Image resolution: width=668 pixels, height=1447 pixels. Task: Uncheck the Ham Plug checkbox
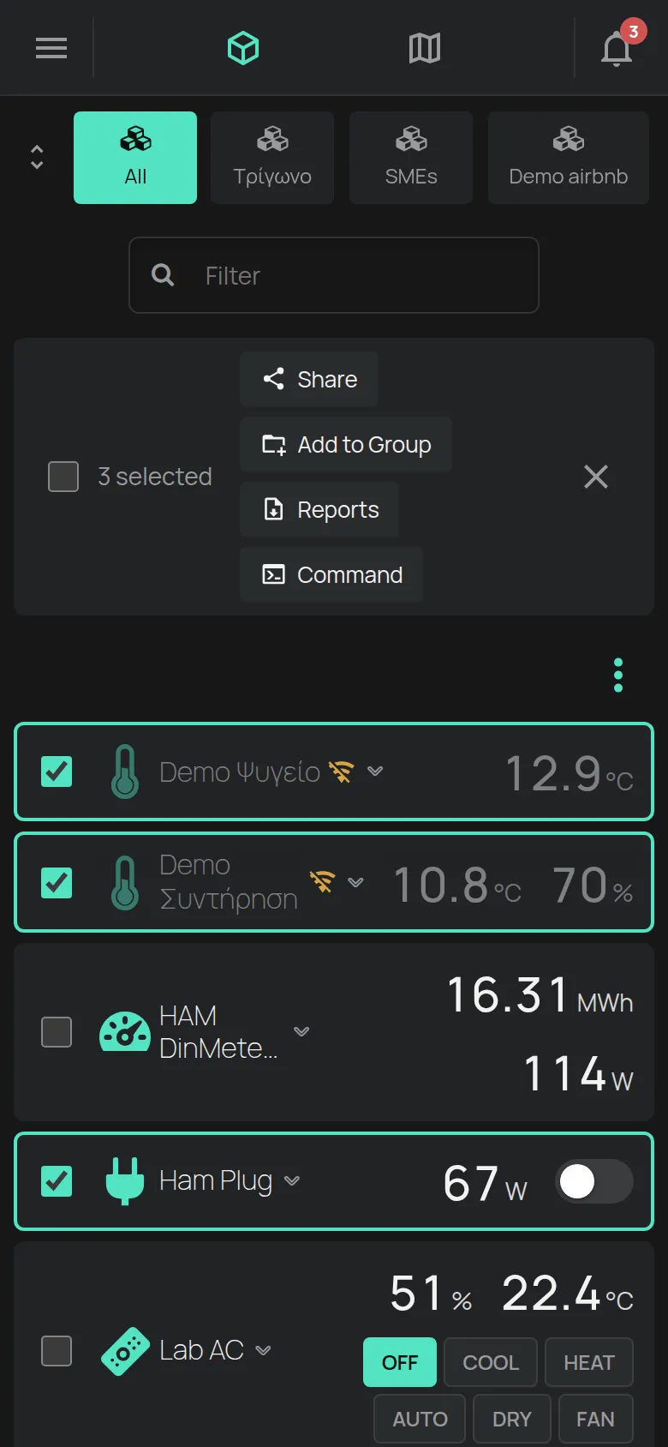pyautogui.click(x=57, y=1181)
